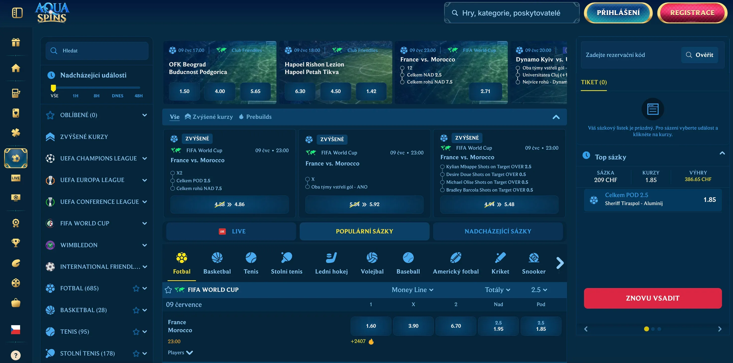733x363 pixels.
Task: Select the Basketbal sport icon
Action: point(217,263)
